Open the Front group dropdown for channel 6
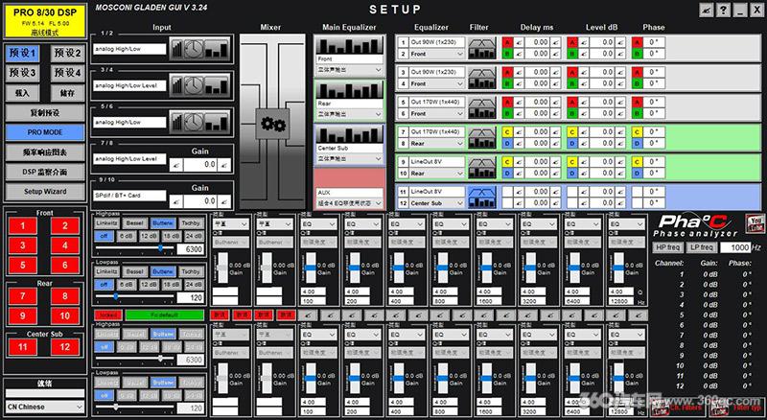The width and height of the screenshot is (767, 420). (x=437, y=113)
